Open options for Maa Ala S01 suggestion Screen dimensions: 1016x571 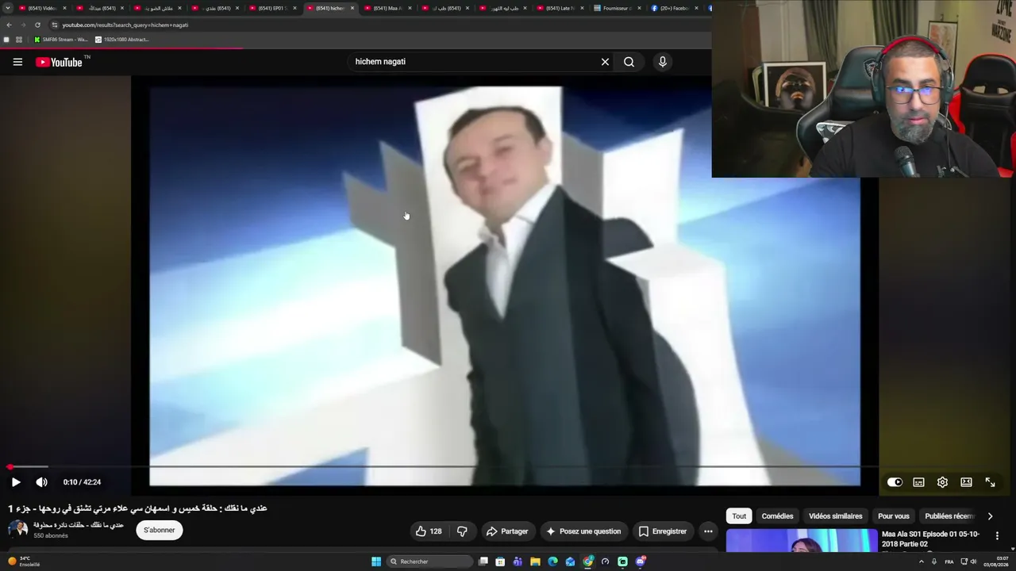coord(997,536)
